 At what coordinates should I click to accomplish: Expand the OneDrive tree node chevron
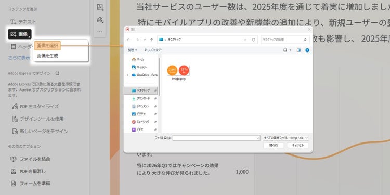coord(127,75)
